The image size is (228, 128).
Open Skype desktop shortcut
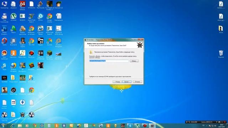4,66
